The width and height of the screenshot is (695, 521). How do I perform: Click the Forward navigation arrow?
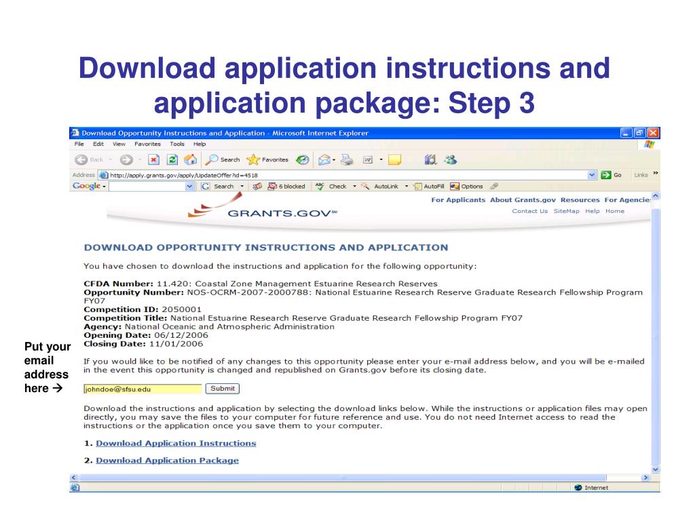pos(126,160)
